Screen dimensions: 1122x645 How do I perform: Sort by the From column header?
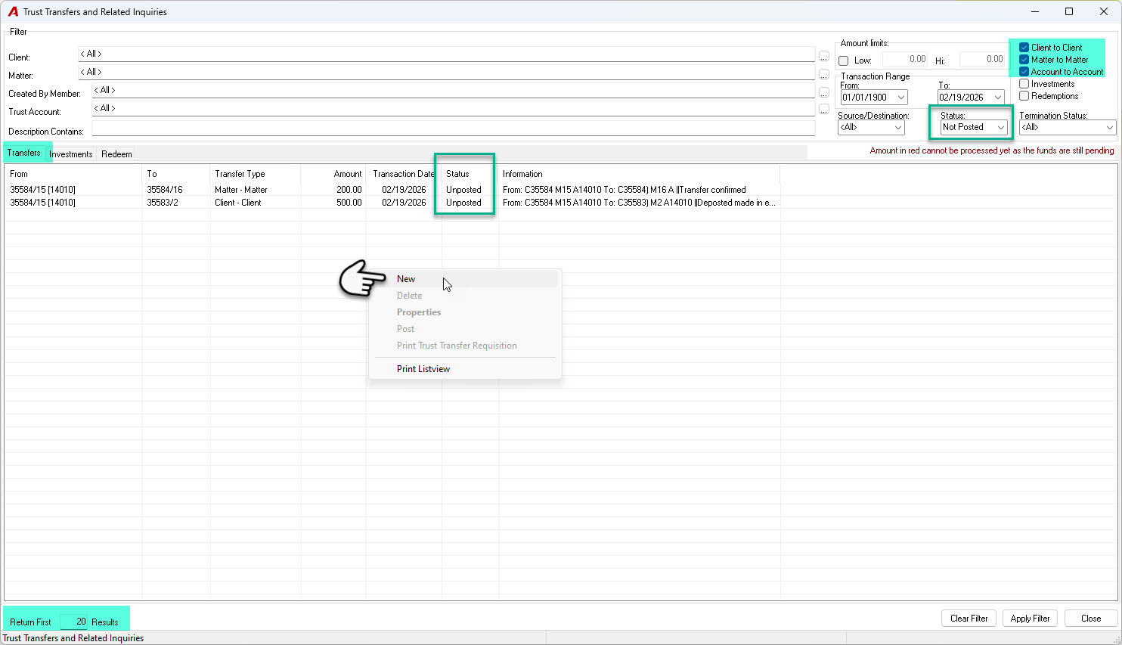pyautogui.click(x=73, y=174)
